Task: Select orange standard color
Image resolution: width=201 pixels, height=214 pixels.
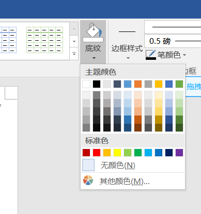Action: click(x=107, y=153)
